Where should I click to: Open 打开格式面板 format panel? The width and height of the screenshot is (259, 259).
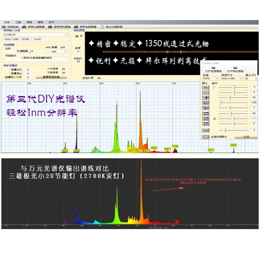[235, 70]
